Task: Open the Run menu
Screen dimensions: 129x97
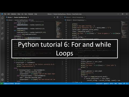Action: click(26, 14)
